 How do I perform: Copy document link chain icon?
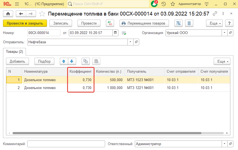pyautogui.click(x=215, y=14)
